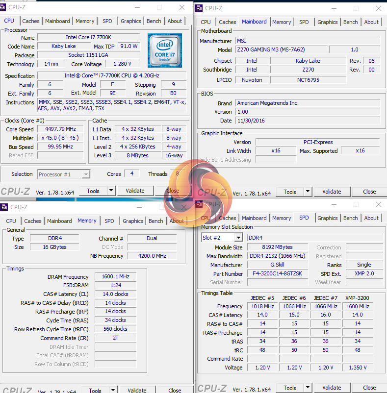Click XMP-3200 voltage 1.350 V cell
387x393 pixels.
[x=358, y=368]
